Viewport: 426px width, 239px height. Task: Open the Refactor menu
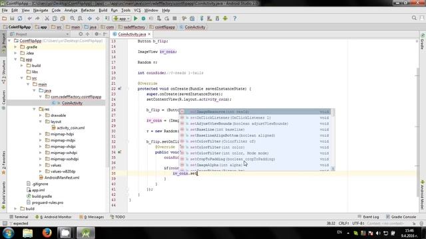pyautogui.click(x=88, y=11)
